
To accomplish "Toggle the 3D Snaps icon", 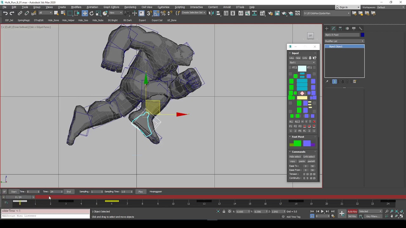I will tap(149, 13).
